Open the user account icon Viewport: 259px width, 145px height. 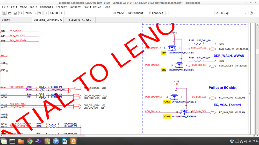coord(251,13)
